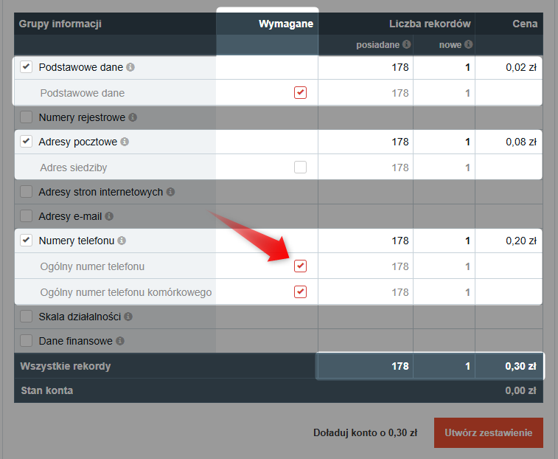The image size is (558, 459).
Task: Click info icon next to Podstawowe dane
Action: click(130, 67)
